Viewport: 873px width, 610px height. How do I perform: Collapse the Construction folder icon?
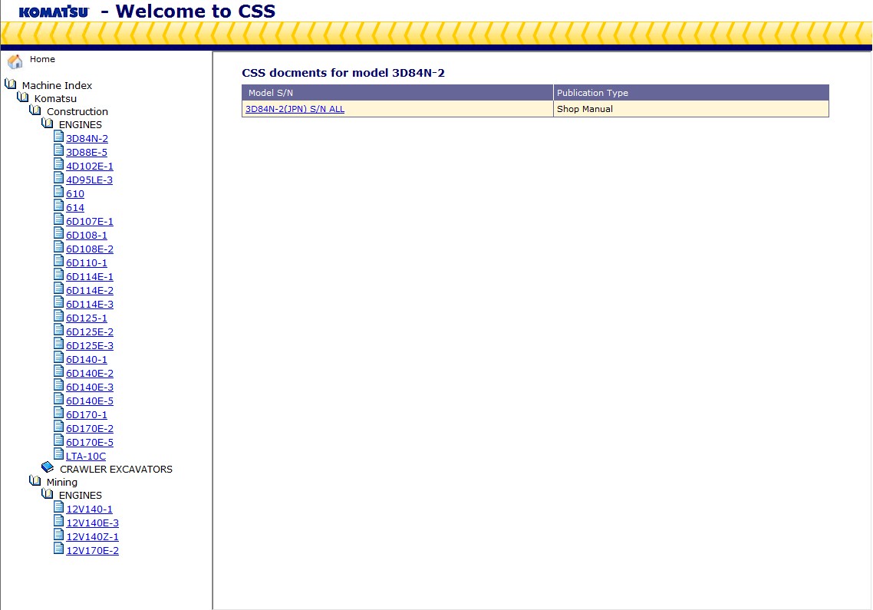coord(35,110)
